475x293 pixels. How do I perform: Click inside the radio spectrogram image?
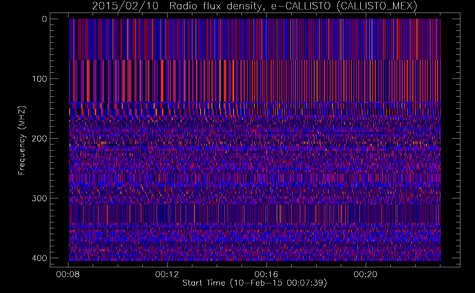255,140
